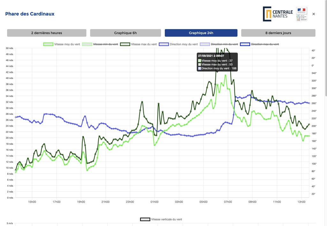Click the Centrale Nantes logo
This screenshot has height=226, width=327.
278,14
